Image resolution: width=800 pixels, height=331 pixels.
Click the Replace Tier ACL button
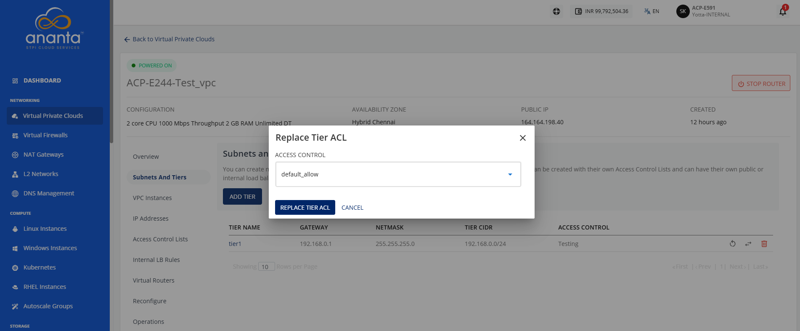click(305, 208)
